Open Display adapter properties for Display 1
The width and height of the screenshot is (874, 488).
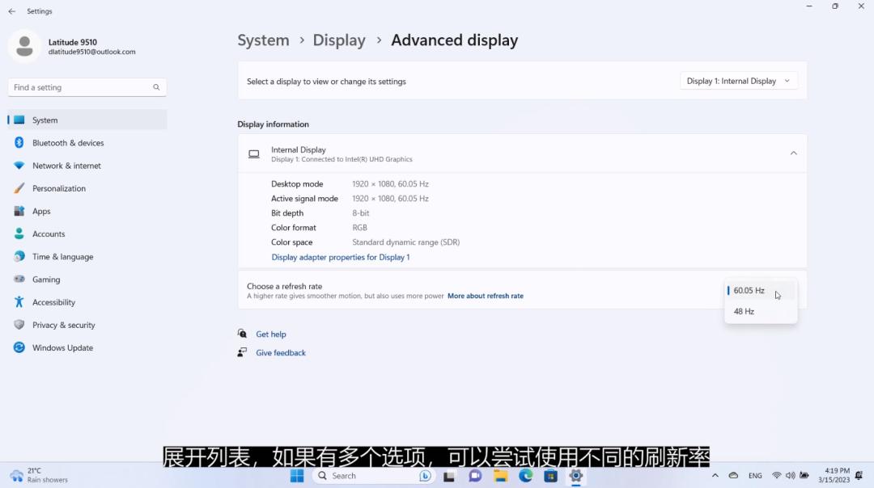pyautogui.click(x=340, y=258)
